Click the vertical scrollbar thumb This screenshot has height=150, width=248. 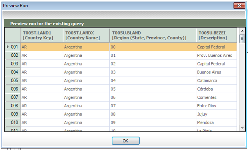(242, 39)
